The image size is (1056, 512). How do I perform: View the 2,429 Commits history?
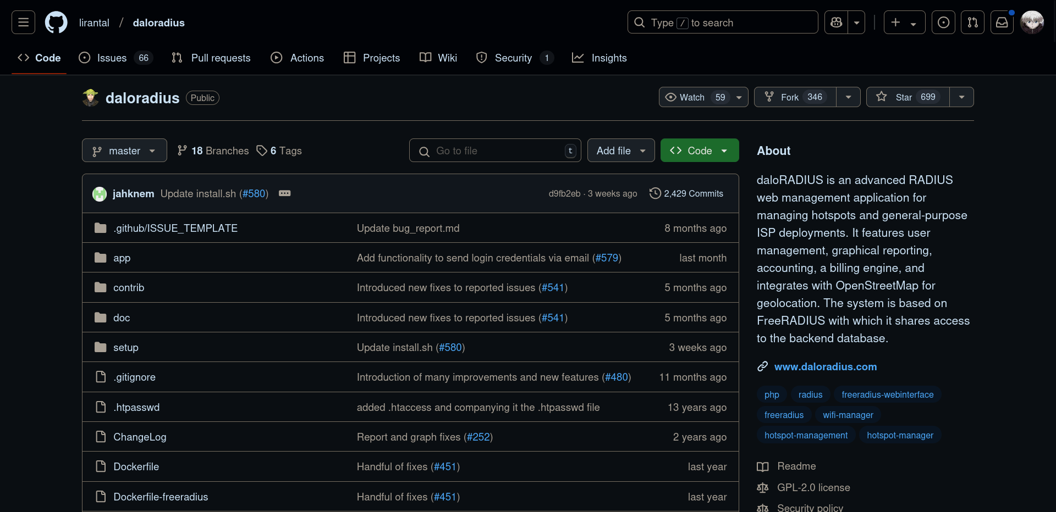tap(686, 194)
